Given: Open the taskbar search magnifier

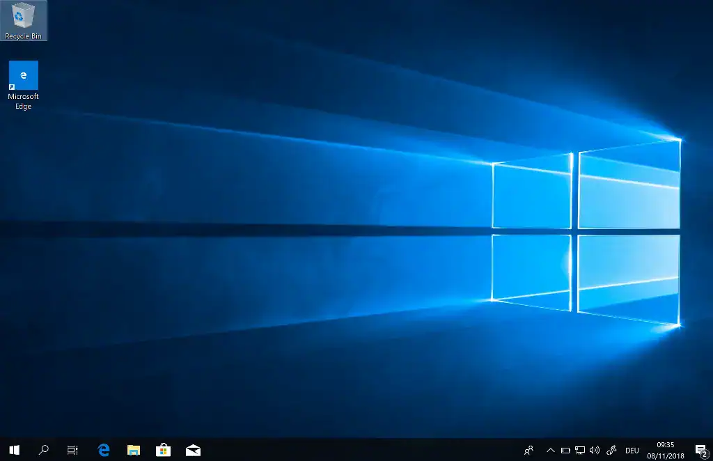Looking at the screenshot, I should click(x=44, y=450).
